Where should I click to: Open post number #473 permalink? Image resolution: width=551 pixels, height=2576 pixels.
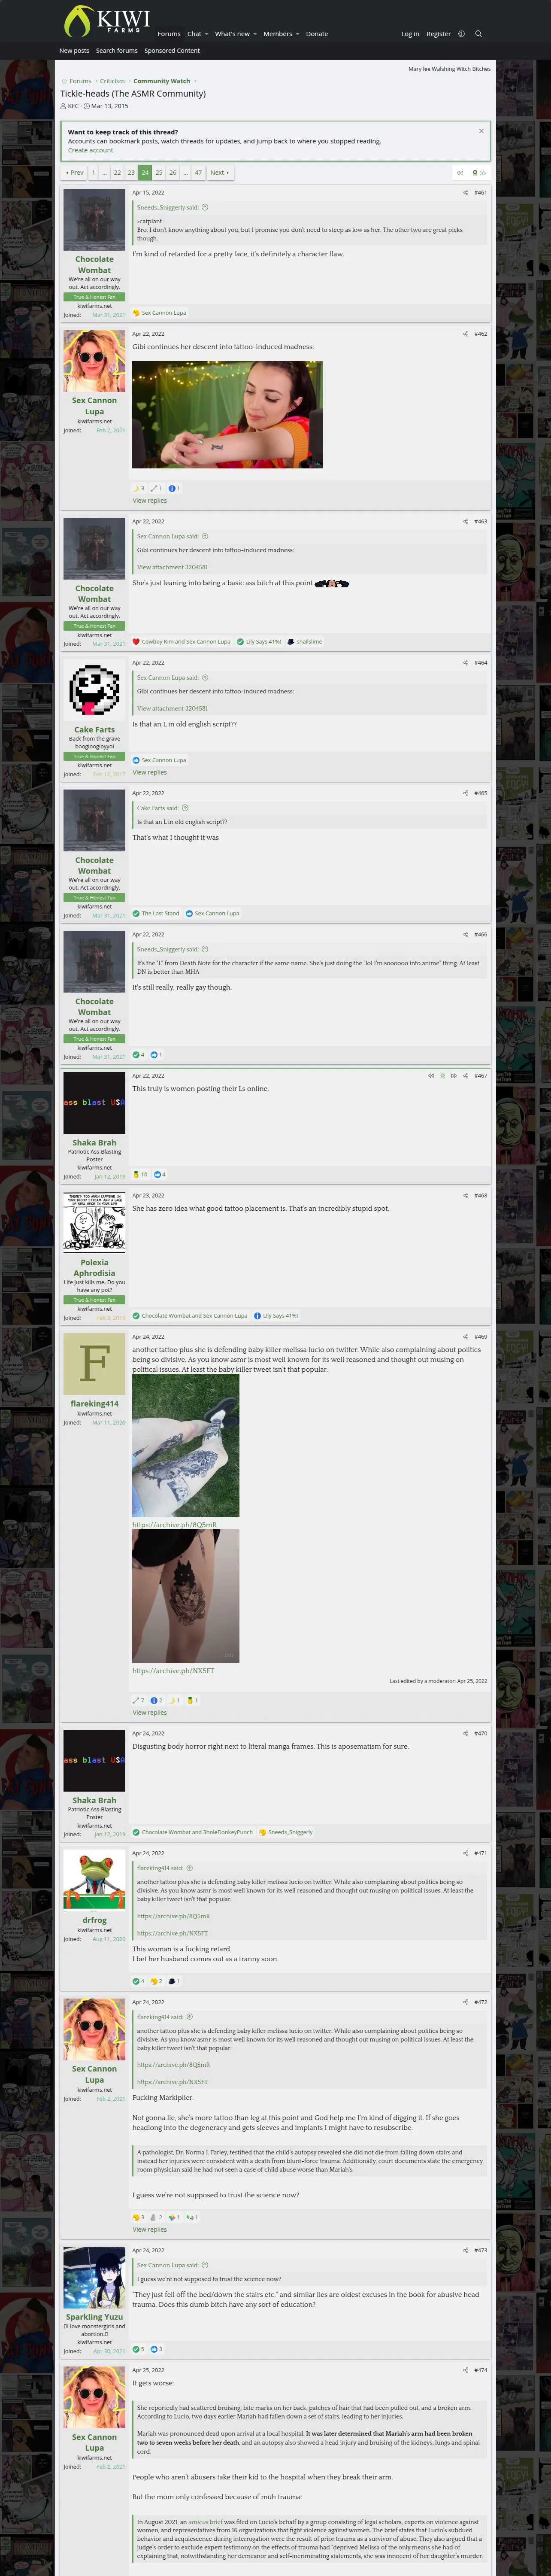[481, 2250]
